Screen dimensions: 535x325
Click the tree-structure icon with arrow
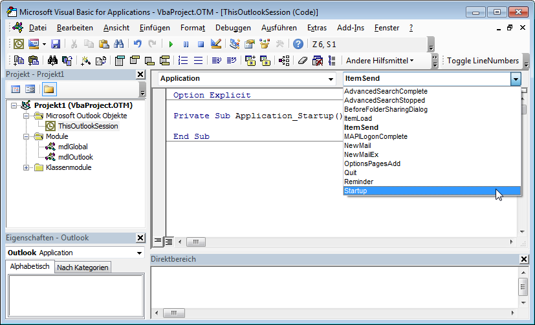tap(284, 61)
